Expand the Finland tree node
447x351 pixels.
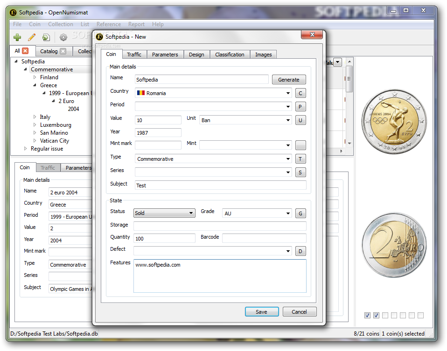[x=35, y=77]
